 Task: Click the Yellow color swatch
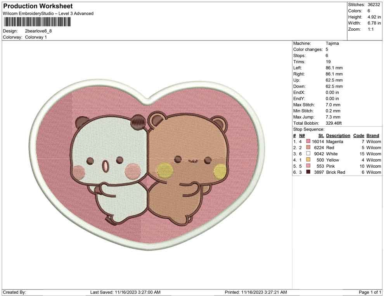[308, 160]
